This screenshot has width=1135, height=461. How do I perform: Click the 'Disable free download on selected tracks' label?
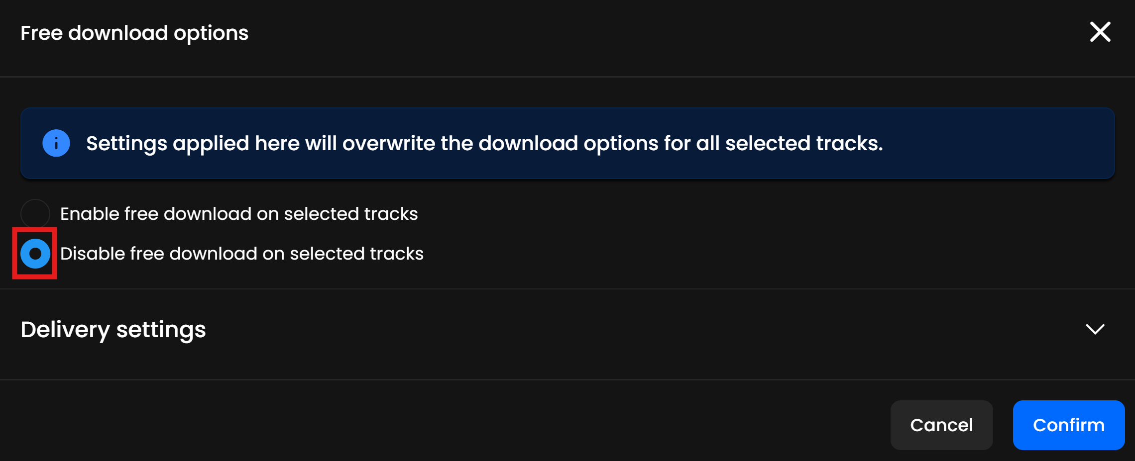[242, 254]
